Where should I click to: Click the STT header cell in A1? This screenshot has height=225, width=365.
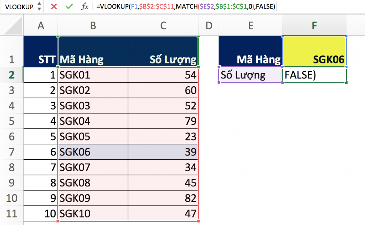click(x=40, y=51)
